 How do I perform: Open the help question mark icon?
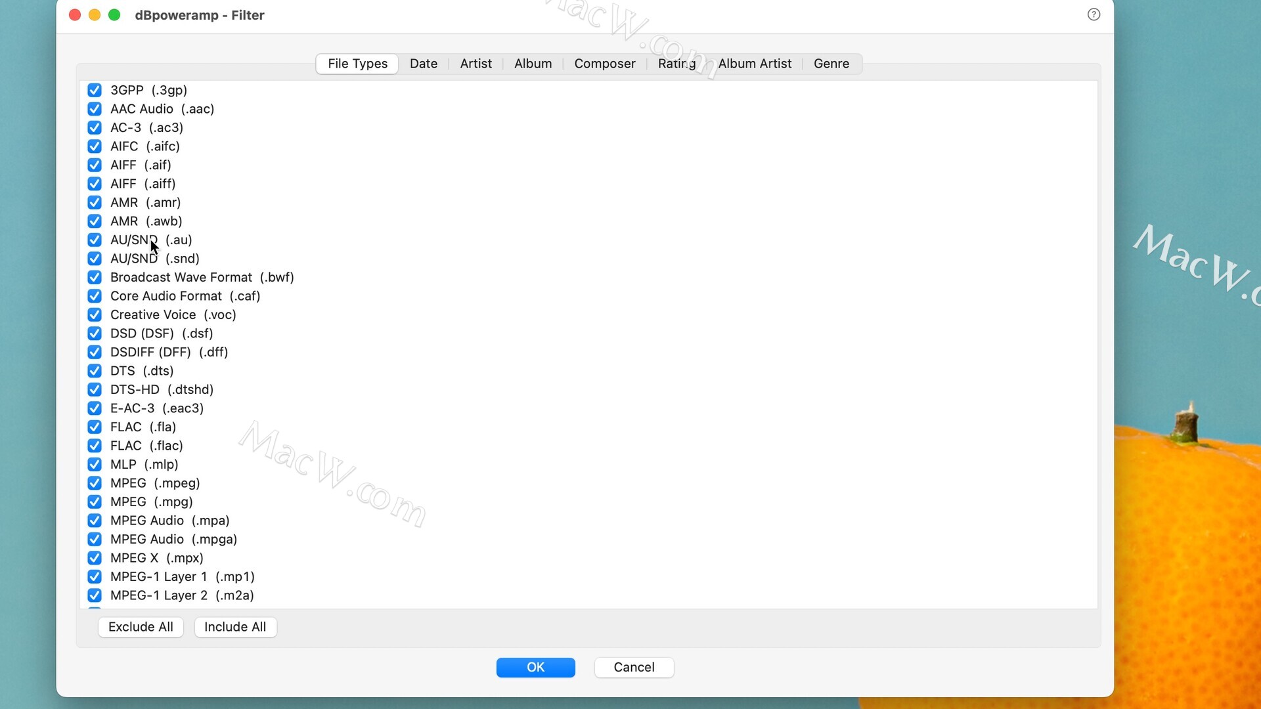point(1094,14)
